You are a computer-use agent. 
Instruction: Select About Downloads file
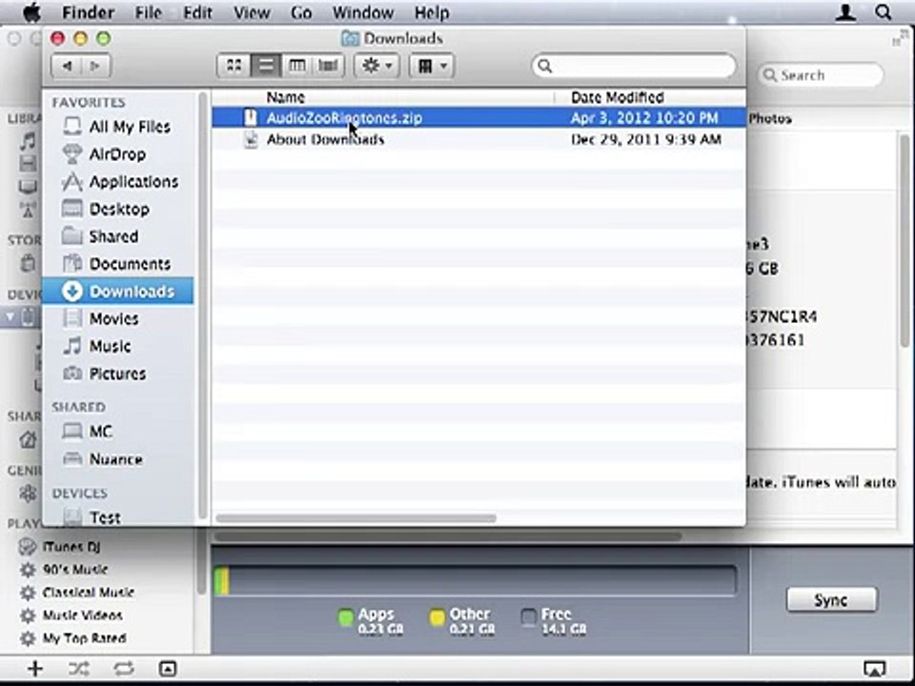click(478, 139)
